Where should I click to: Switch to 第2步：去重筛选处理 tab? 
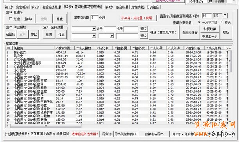click(46, 7)
